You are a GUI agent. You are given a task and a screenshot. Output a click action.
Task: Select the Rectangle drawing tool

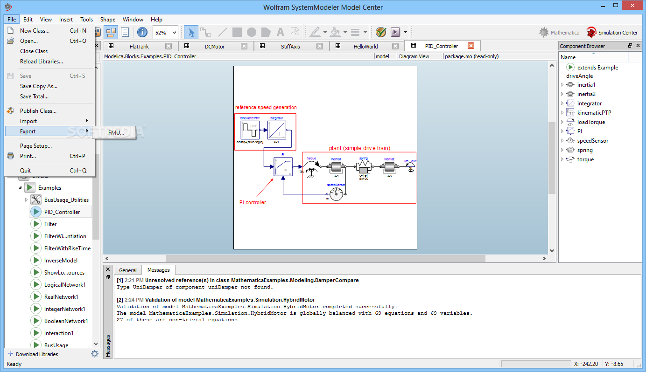pyautogui.click(x=237, y=32)
